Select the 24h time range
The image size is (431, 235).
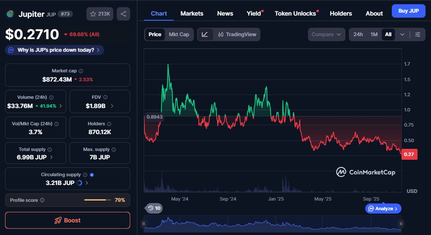(358, 34)
